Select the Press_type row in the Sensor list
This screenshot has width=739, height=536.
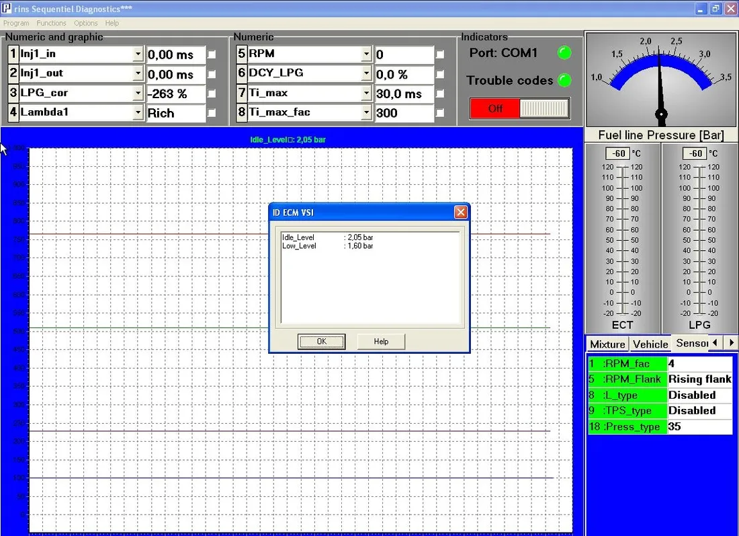point(627,426)
